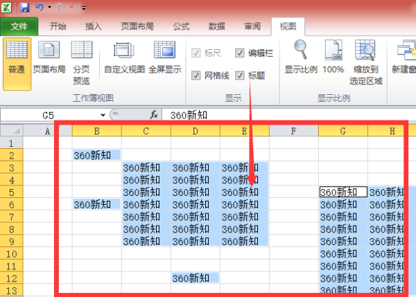Image resolution: width=416 pixels, height=297 pixels.
Task: Click cell D9 containing 360新知
Action: pyautogui.click(x=196, y=242)
